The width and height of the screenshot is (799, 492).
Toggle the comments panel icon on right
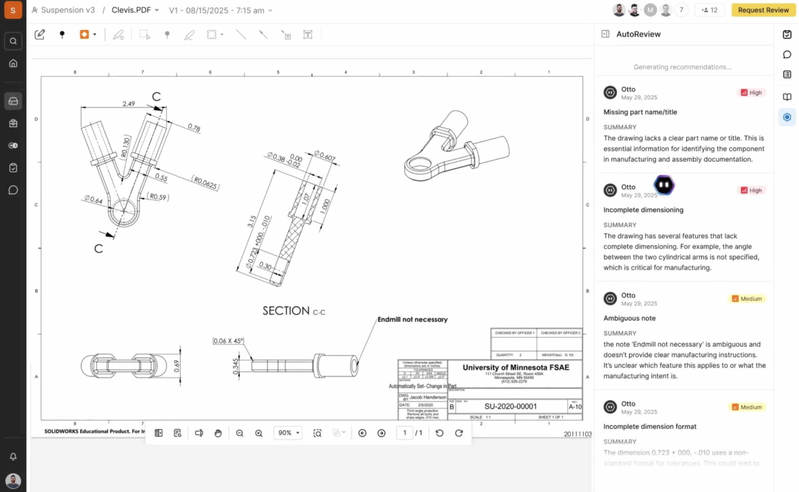point(787,54)
